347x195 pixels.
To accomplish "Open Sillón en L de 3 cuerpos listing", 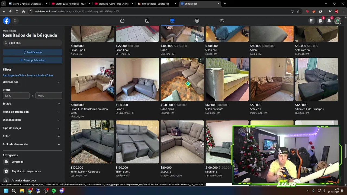I will 317,86.
